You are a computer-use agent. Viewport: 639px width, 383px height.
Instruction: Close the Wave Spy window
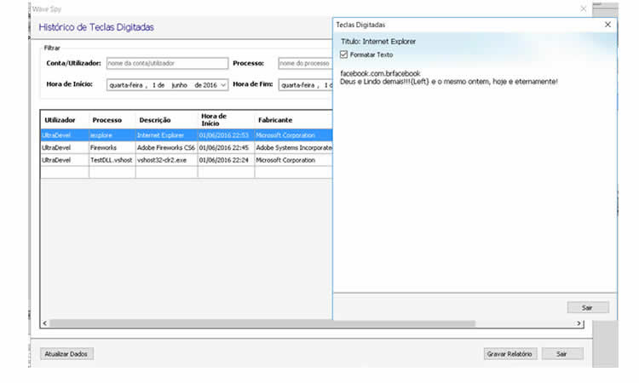tap(583, 8)
